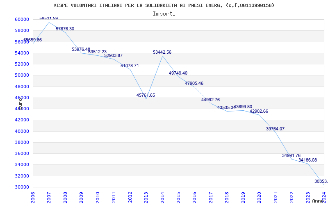Select data label 51078.71
The width and height of the screenshot is (328, 205).
[130, 66]
